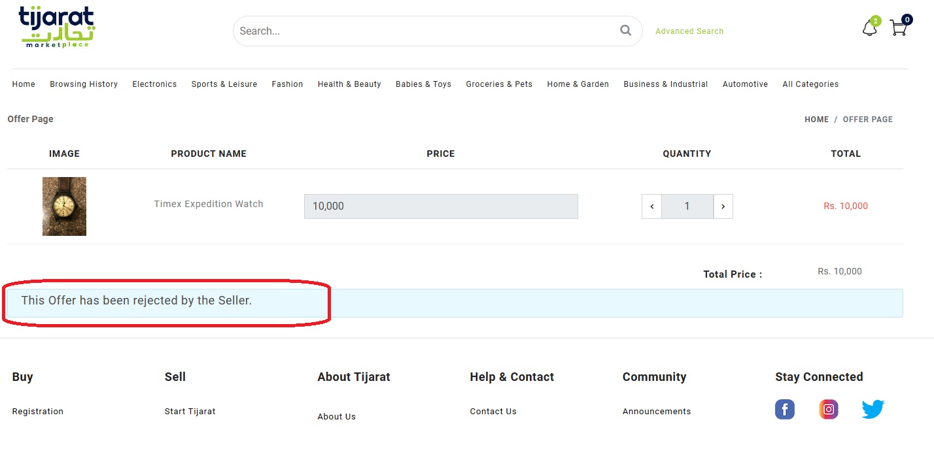Open Babies & Toys category
Screen dimensions: 934x458
click(423, 84)
